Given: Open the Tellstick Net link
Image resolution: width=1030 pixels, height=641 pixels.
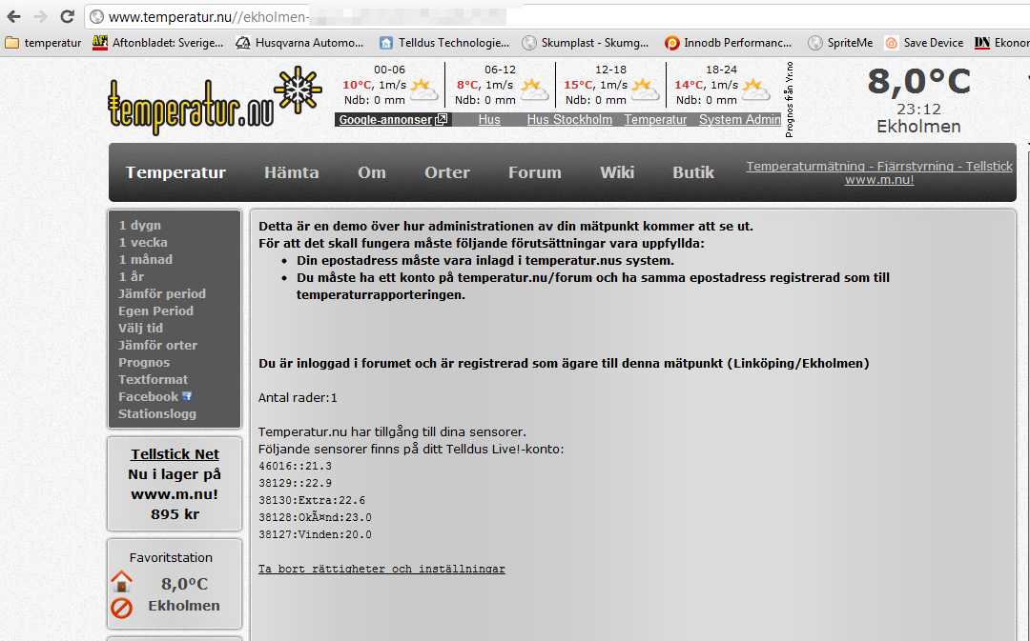Looking at the screenshot, I should click(175, 454).
